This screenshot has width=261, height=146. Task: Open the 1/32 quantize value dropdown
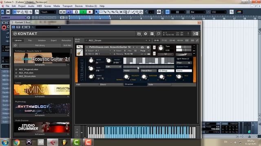pos(219,12)
